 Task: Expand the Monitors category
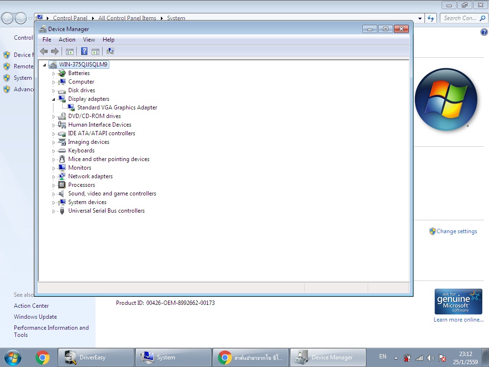(53, 168)
